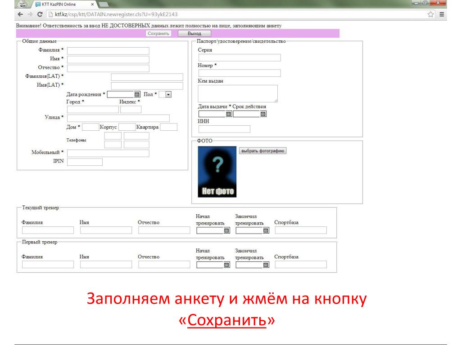
Task: Click the Дом input field
Action: [x=90, y=127]
